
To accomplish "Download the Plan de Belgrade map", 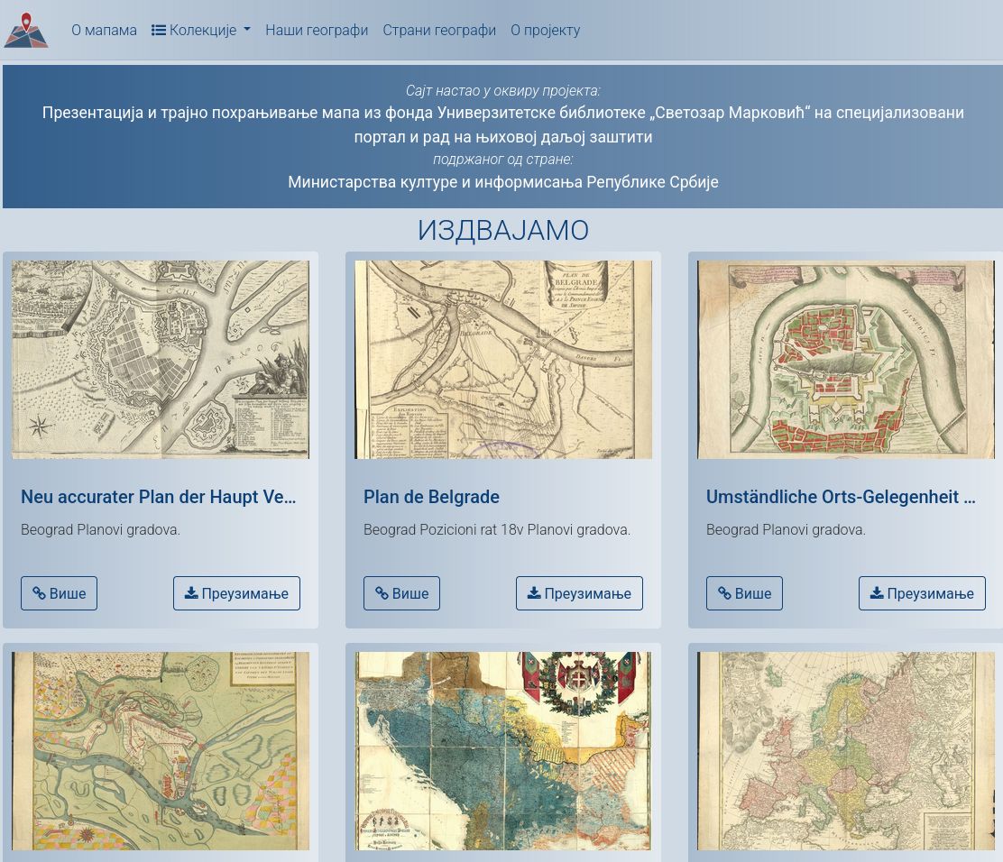I will point(579,593).
